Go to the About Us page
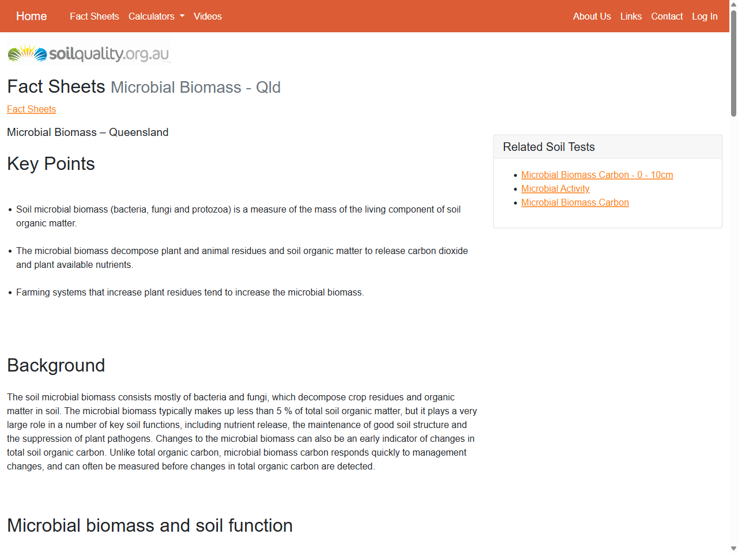 592,16
